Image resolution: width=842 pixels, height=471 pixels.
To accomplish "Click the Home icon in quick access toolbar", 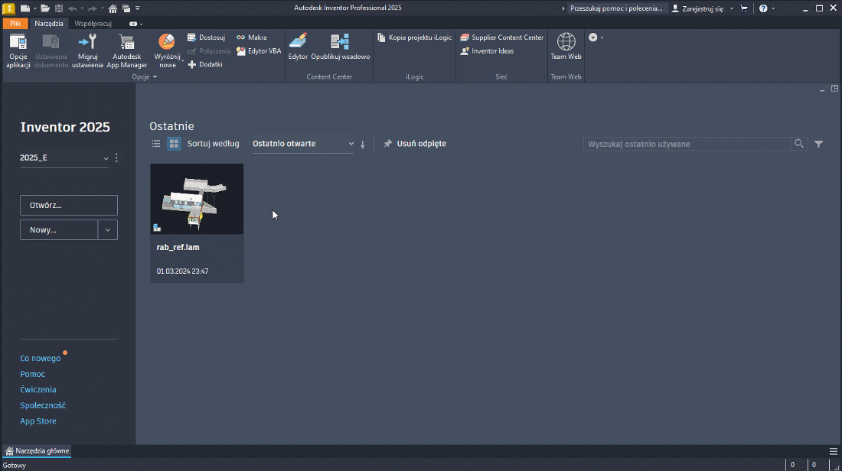I will click(x=113, y=8).
